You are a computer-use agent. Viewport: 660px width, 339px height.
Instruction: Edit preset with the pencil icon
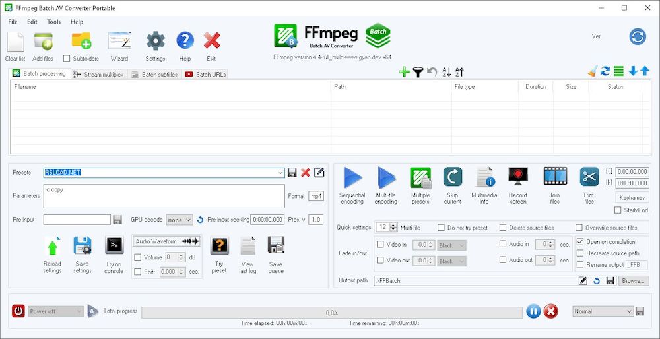(319, 172)
